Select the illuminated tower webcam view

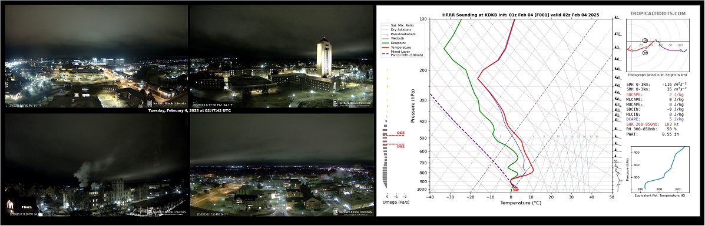pyautogui.click(x=282, y=56)
